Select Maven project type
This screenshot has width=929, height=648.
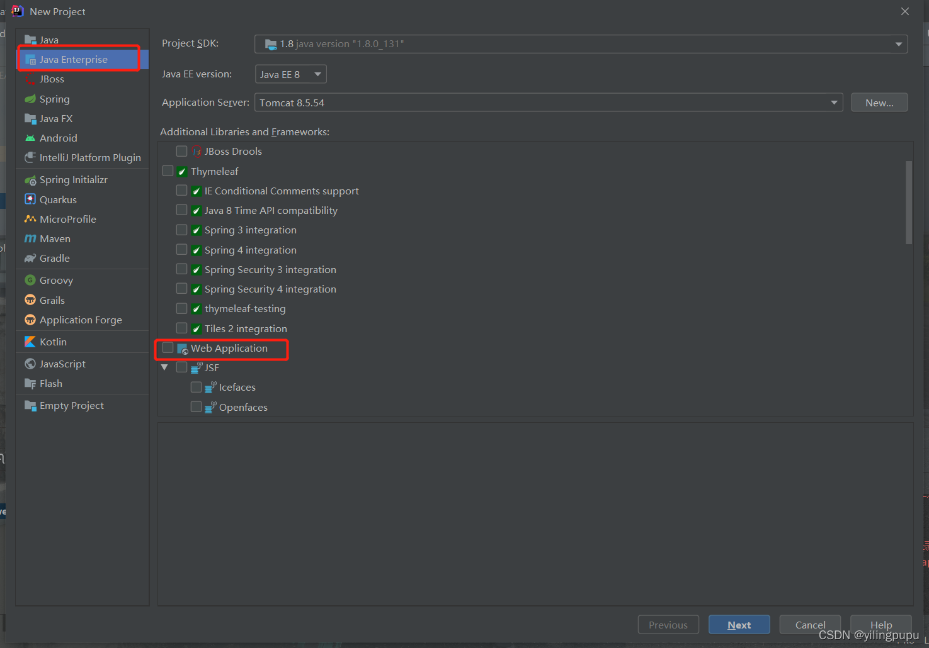point(82,238)
